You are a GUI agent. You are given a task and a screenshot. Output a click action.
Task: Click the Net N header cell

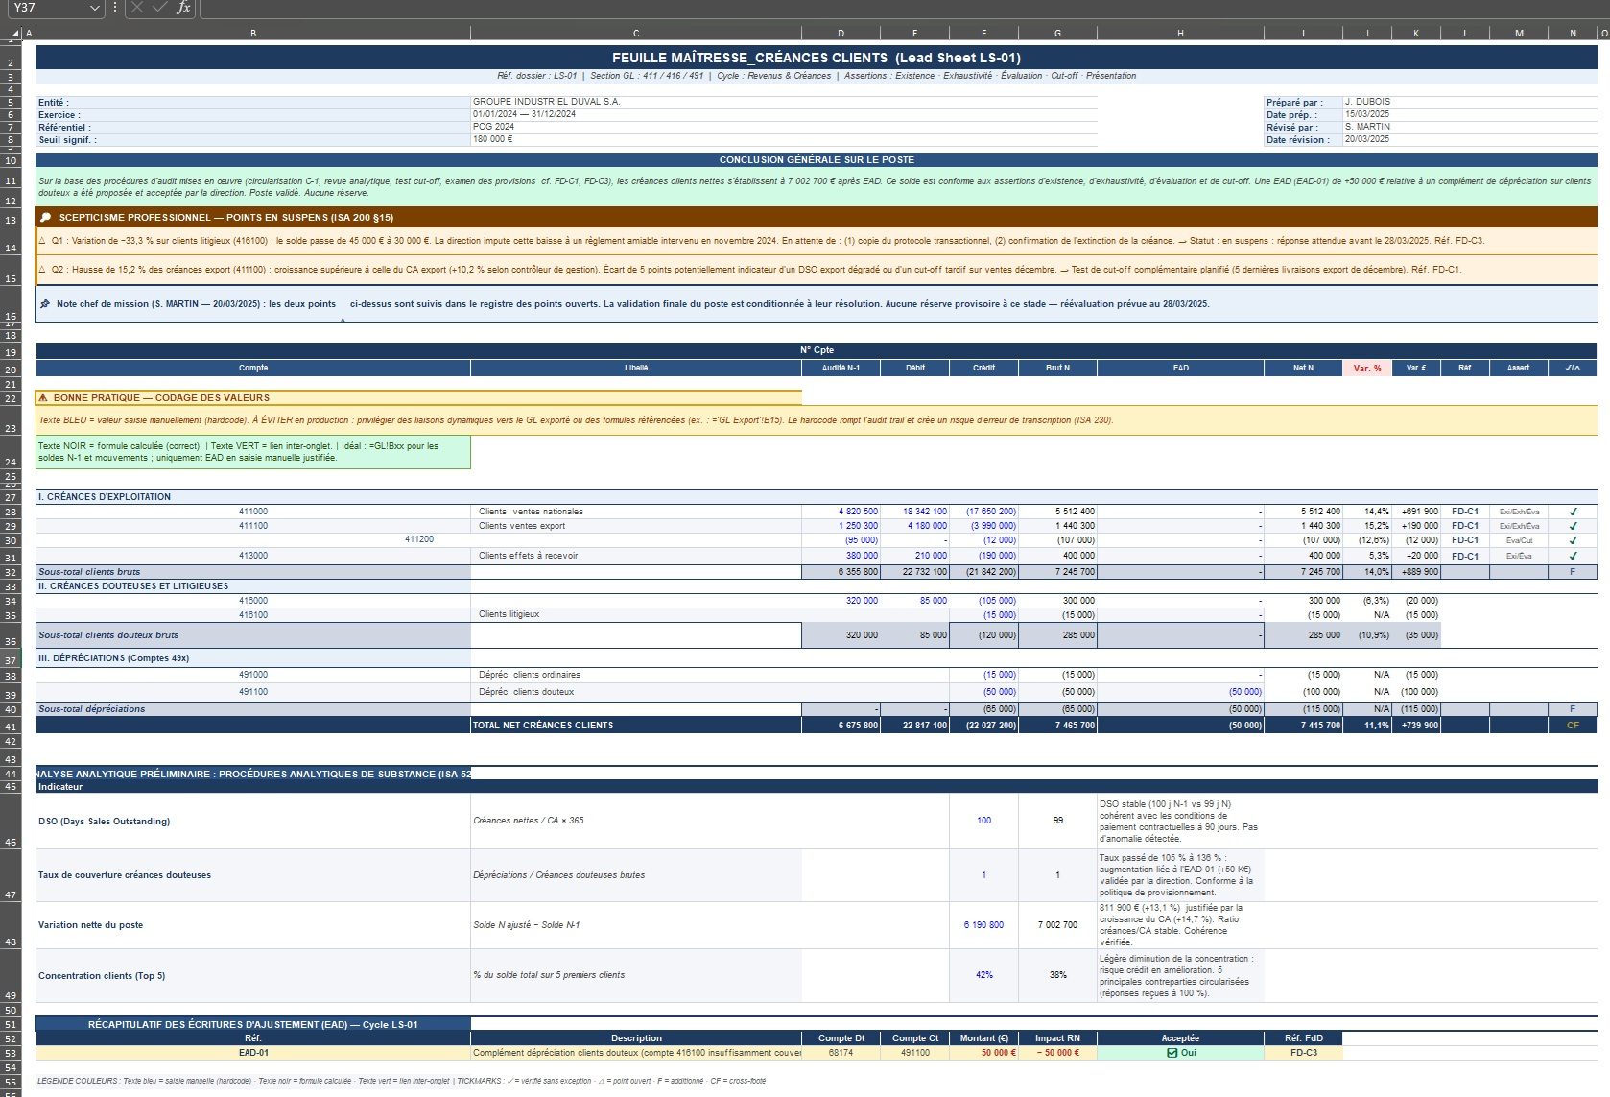click(1303, 369)
